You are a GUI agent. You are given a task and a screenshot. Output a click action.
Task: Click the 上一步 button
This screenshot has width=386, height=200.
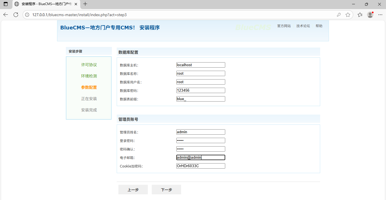pyautogui.click(x=133, y=190)
